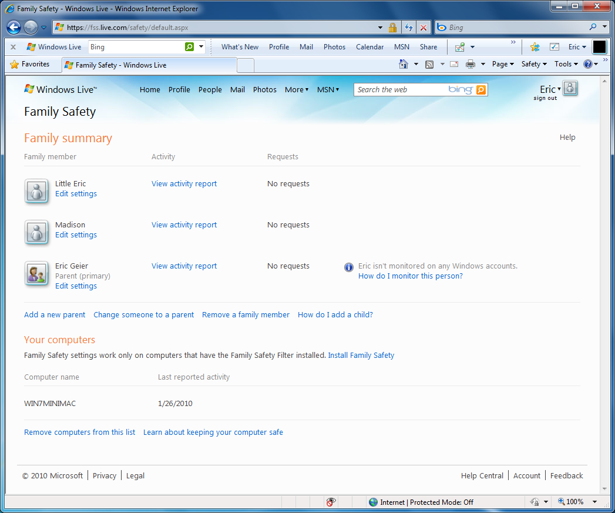Click the Favorites star icon
Screen dimensions: 615x513
[x=14, y=65]
